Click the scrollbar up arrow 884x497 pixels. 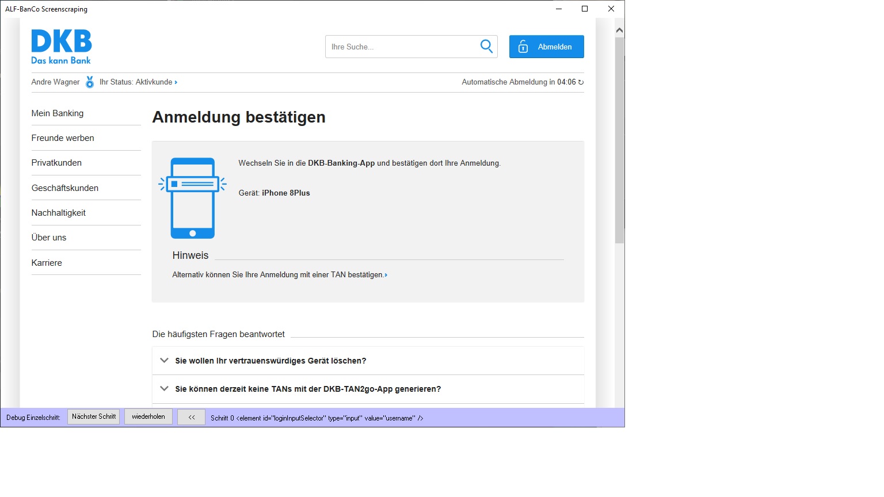coord(620,30)
